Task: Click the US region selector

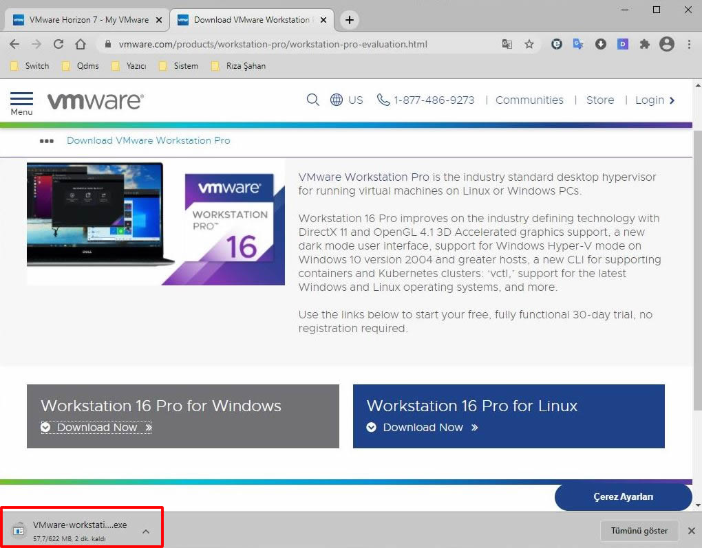Action: tap(356, 100)
